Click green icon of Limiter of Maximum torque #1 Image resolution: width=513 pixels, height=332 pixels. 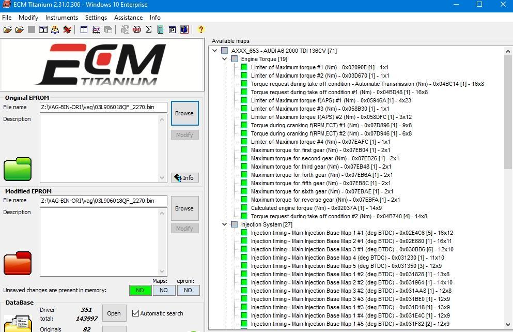tap(244, 67)
